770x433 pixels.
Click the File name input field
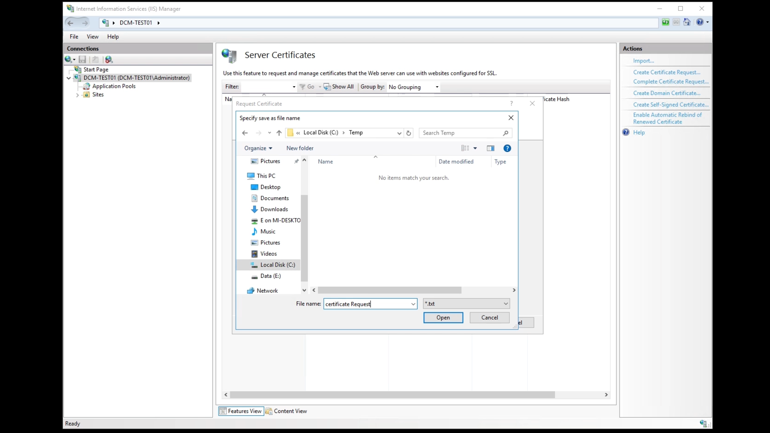pyautogui.click(x=367, y=304)
